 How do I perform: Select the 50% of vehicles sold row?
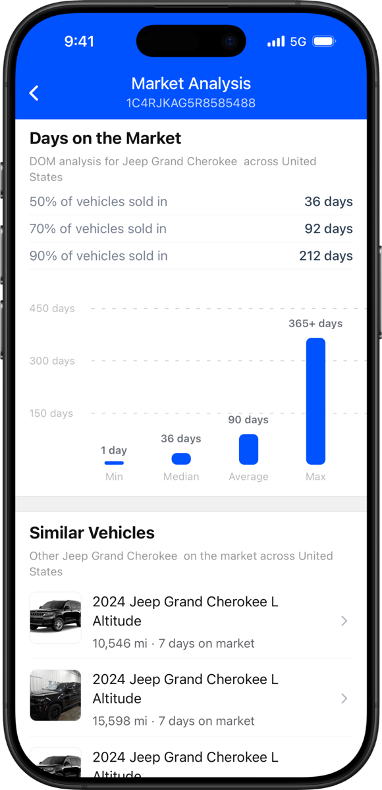pos(191,202)
